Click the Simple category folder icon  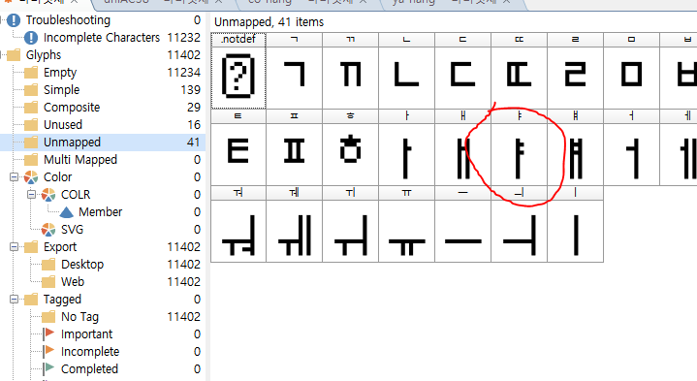[31, 90]
